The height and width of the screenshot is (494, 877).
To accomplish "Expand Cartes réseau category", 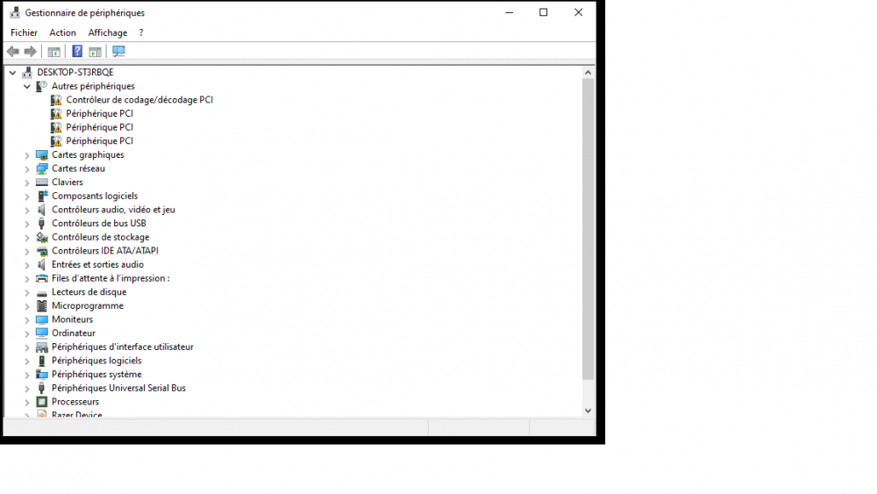I will tap(27, 169).
